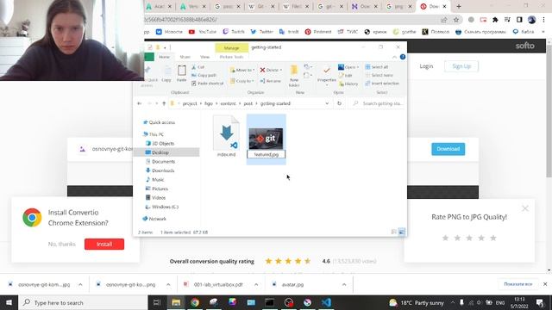Viewport: 552px width, 310px height.
Task: Select Desktop in the navigation pane
Action: click(160, 152)
